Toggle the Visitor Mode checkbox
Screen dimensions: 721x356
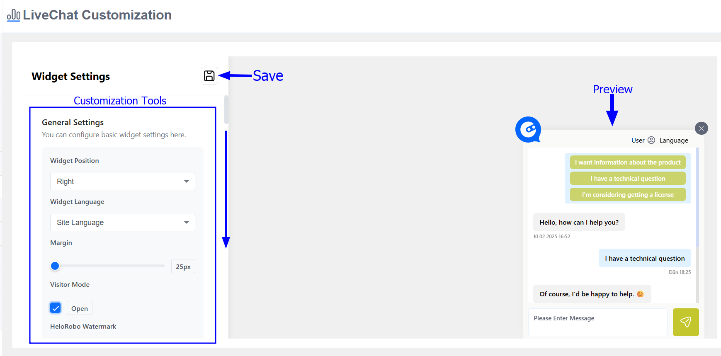56,308
